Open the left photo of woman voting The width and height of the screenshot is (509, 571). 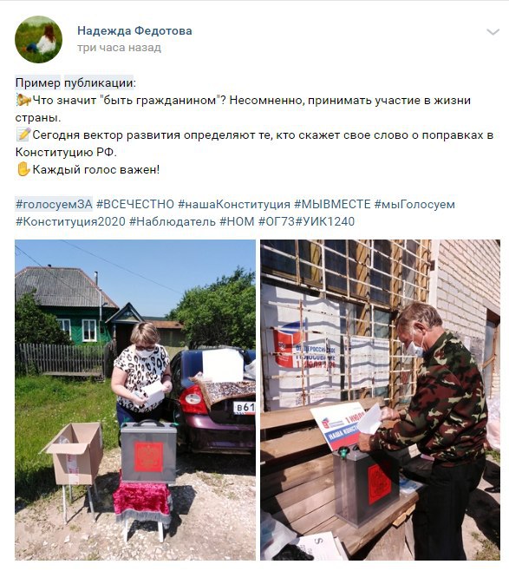click(135, 399)
